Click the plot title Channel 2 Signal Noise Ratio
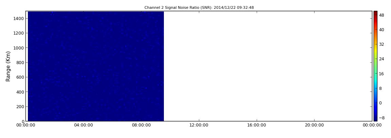This screenshot has width=391, height=138. [x=199, y=7]
